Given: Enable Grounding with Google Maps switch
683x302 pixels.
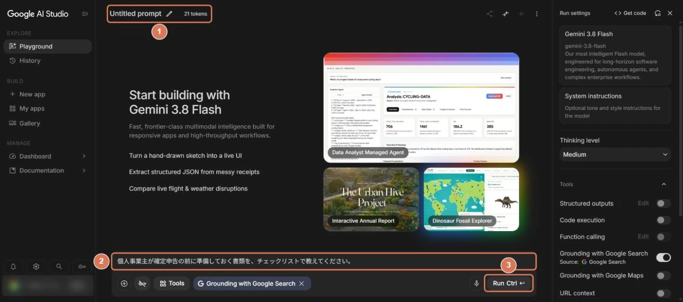Looking at the screenshot, I should (x=663, y=275).
